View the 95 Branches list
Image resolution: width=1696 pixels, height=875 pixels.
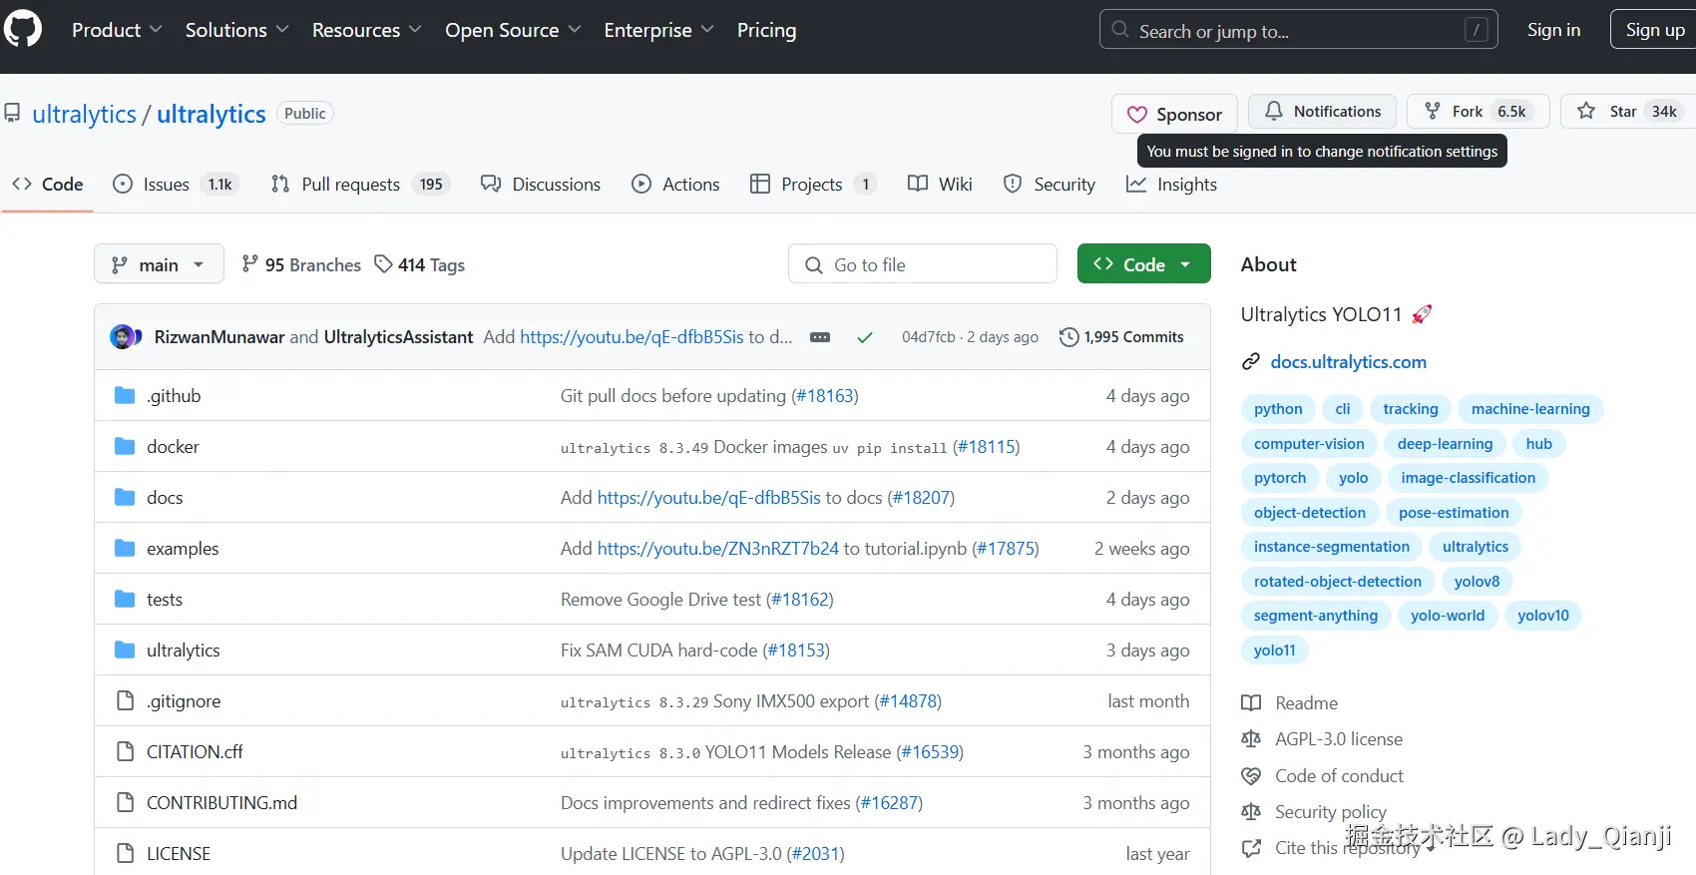[301, 264]
